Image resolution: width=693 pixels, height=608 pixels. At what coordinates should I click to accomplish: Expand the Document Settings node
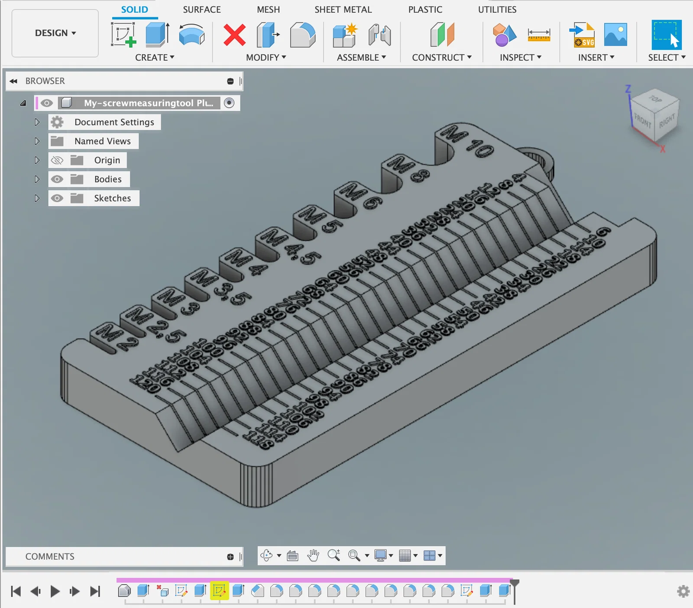(37, 122)
